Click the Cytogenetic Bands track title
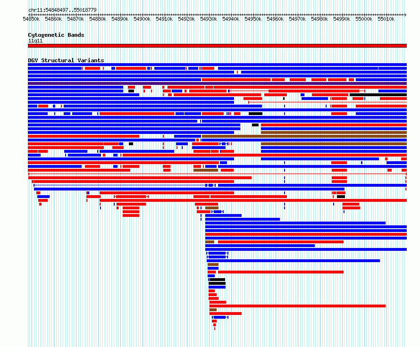Image resolution: width=420 pixels, height=347 pixels. (56, 35)
